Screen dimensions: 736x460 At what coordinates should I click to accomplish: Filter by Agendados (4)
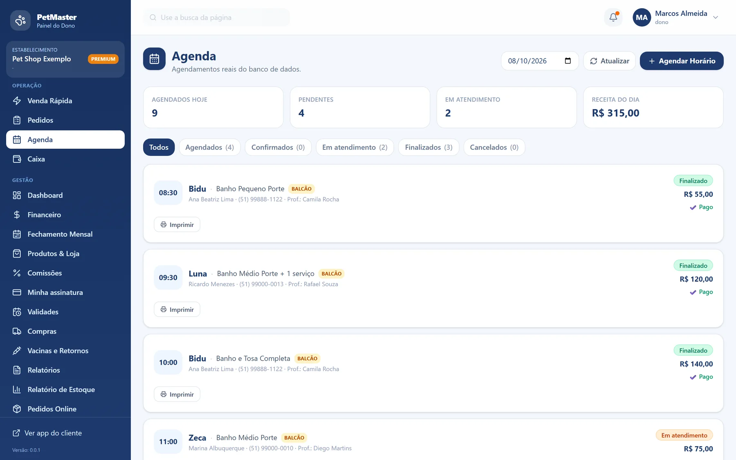[210, 147]
